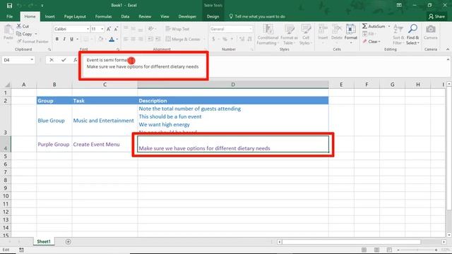The width and height of the screenshot is (452, 254).
Task: Click the Cut scissors button
Action: 23,26
